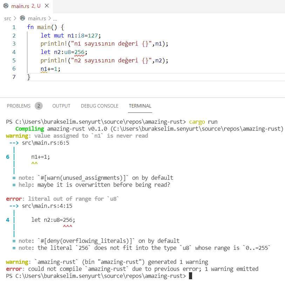Screen dimensions: 285x281
Task: Click the underlined n1 on line 6
Action: click(44, 69)
